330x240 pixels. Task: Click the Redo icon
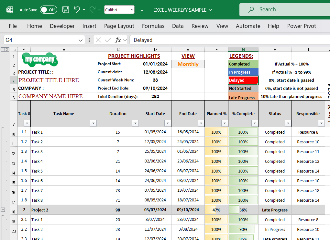tap(92, 10)
